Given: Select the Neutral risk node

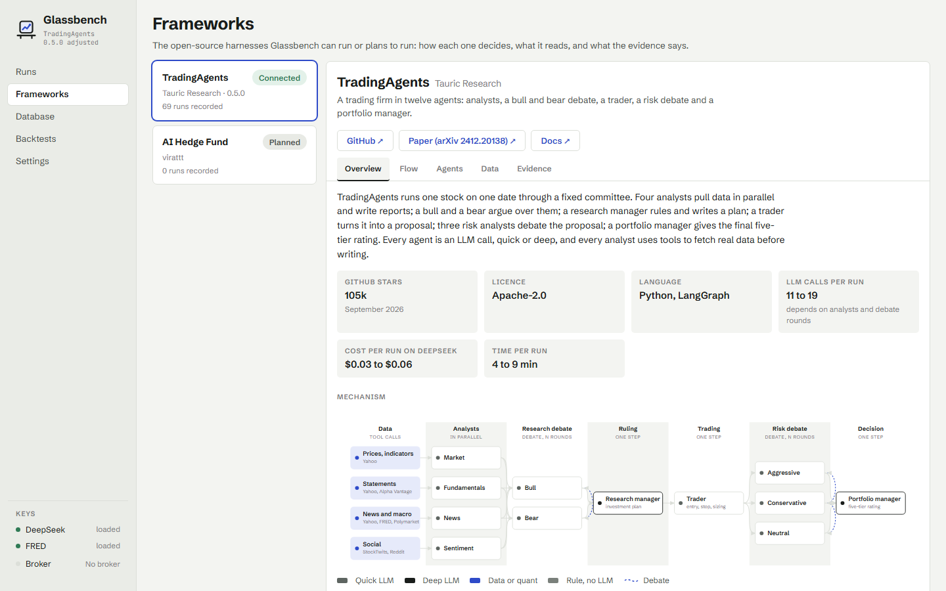Looking at the screenshot, I should (x=790, y=533).
